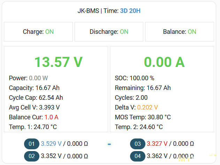Open the 3D 20H uptime link
Viewport: 220px width, 165px height.
point(130,11)
